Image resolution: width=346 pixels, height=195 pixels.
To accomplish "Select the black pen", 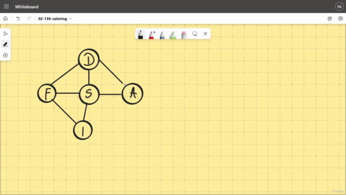I will pos(141,35).
